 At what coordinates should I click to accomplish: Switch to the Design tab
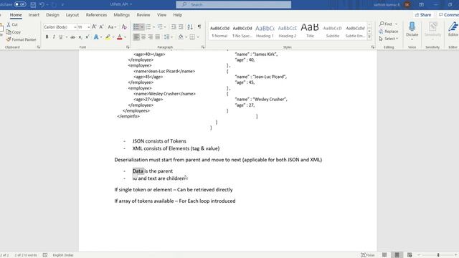tap(52, 15)
